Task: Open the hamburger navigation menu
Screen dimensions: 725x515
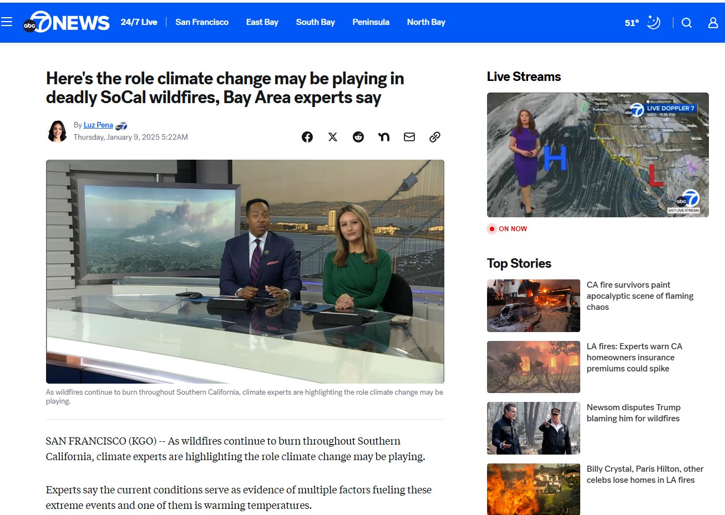Action: 7,22
